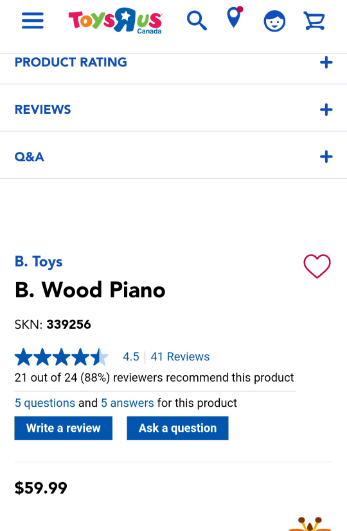Click the star rating graphic
Image resolution: width=347 pixels, height=531 pixels.
pos(62,357)
